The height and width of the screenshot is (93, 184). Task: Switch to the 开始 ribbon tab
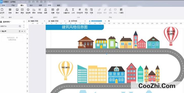click(13, 5)
